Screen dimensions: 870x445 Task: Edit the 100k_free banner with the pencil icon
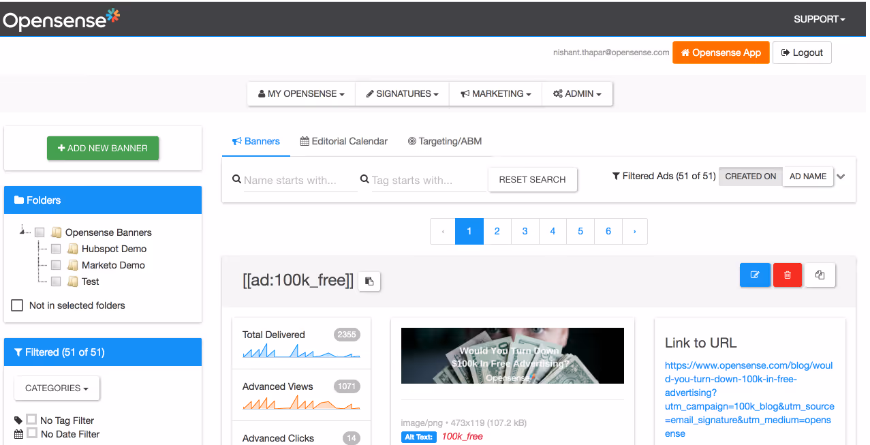pyautogui.click(x=755, y=275)
